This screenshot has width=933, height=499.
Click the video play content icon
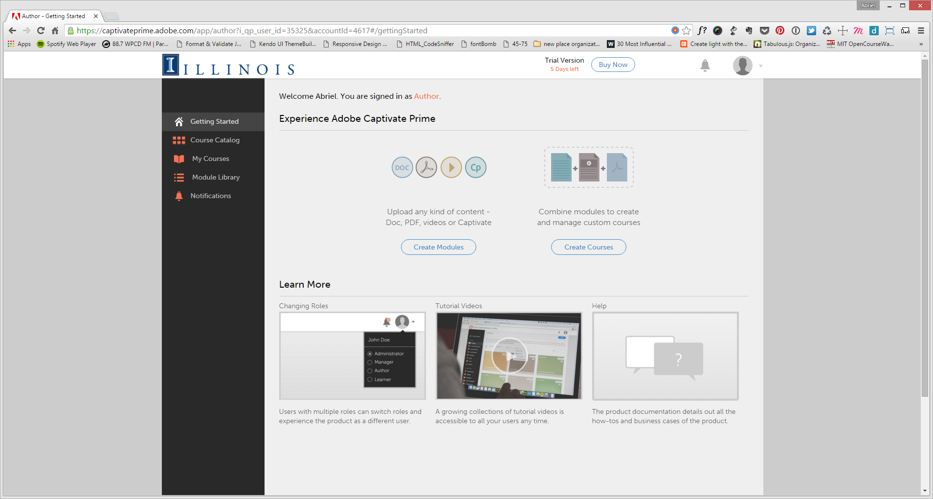coord(451,167)
